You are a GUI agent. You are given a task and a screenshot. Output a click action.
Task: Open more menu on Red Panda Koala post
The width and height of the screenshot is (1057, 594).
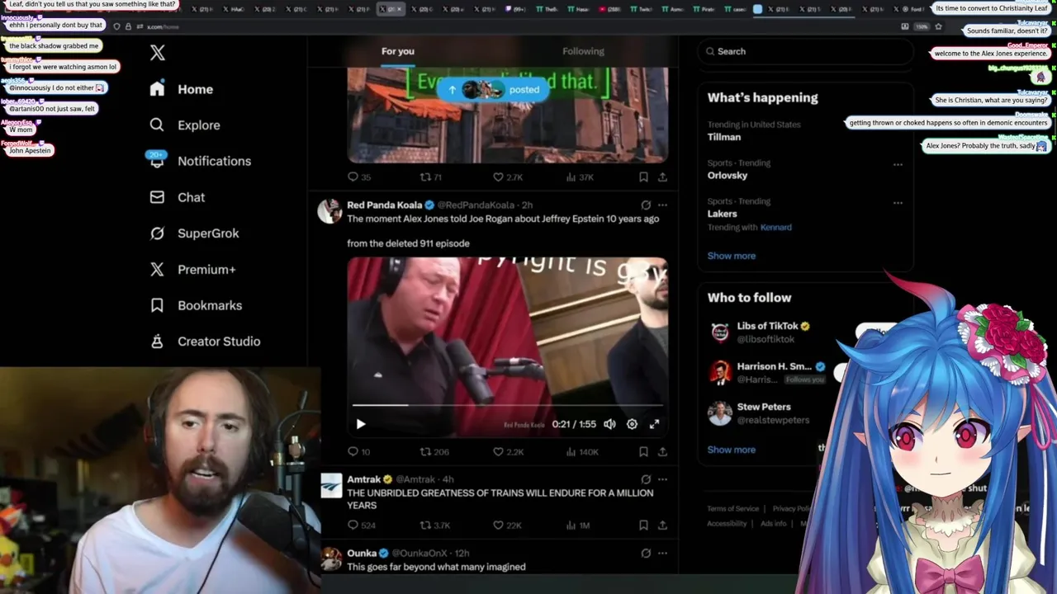coord(662,205)
